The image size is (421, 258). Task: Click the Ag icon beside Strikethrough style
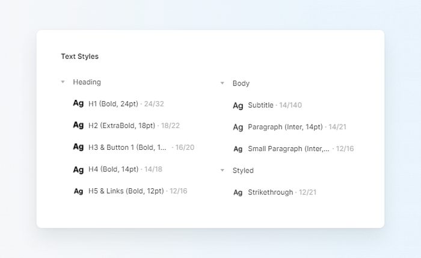click(x=238, y=192)
